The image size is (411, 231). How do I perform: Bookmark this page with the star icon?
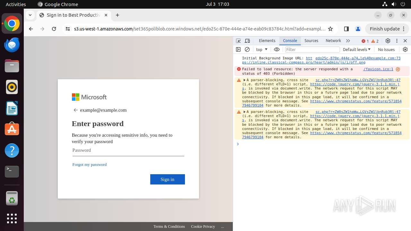330,29
